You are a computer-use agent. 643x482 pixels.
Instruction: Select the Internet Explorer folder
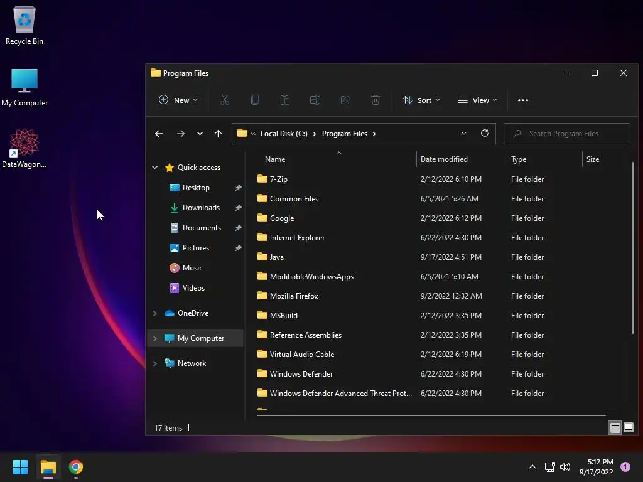439,238
